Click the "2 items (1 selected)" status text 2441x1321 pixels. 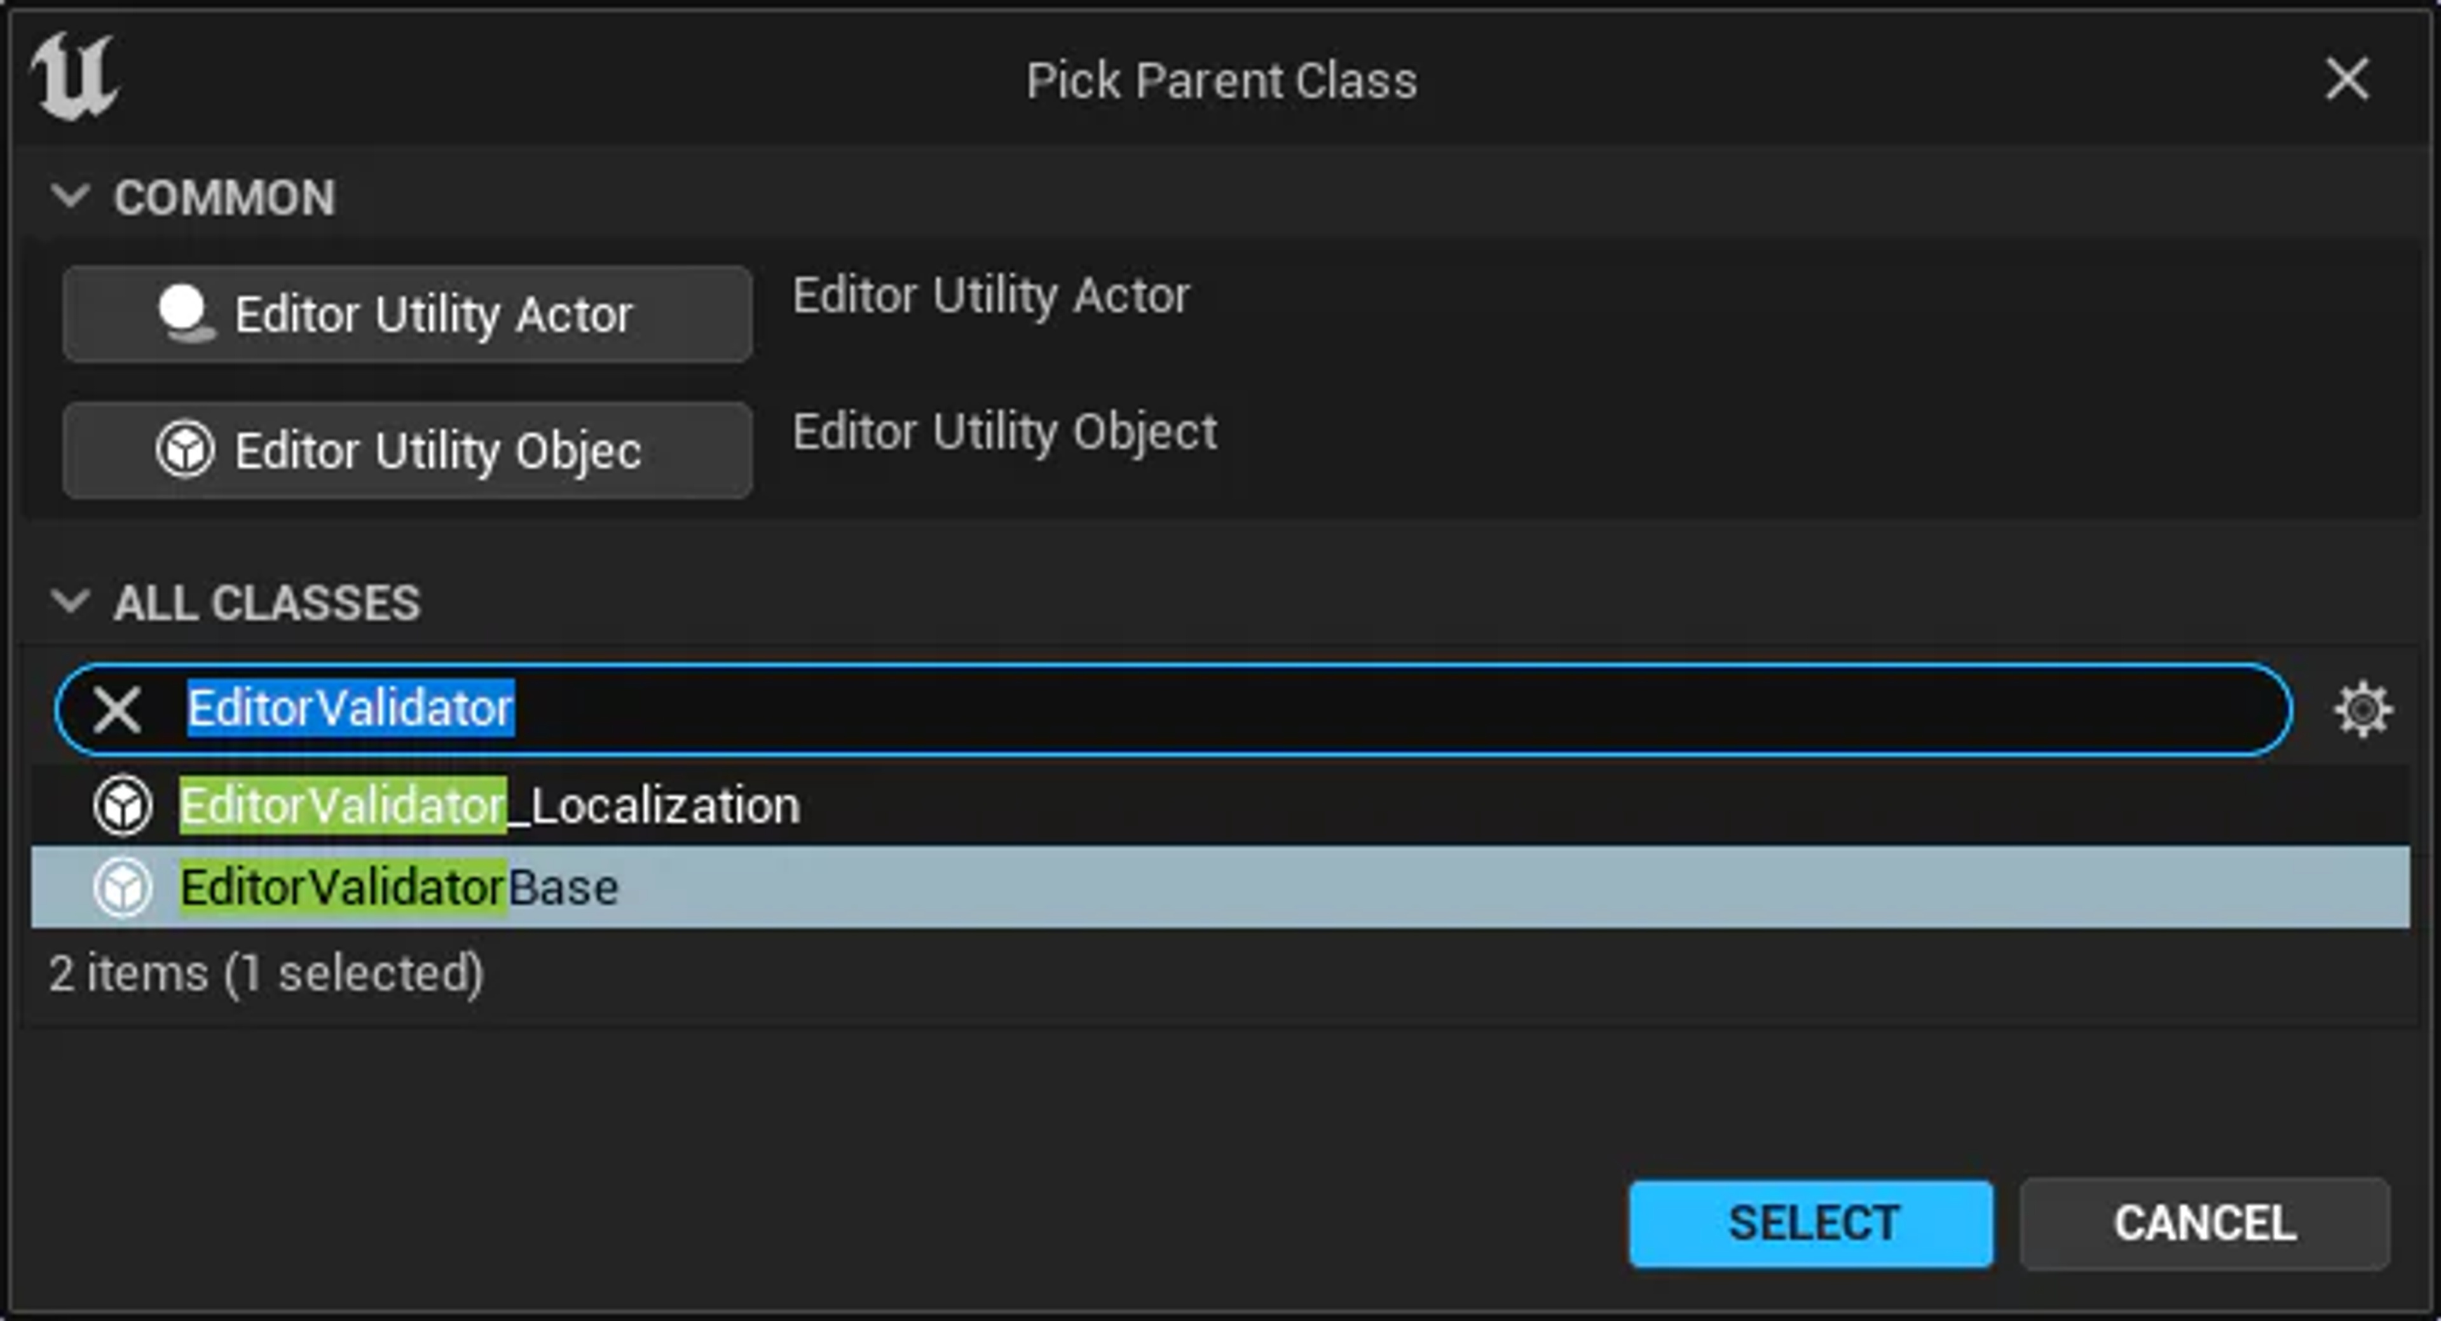pos(266,973)
